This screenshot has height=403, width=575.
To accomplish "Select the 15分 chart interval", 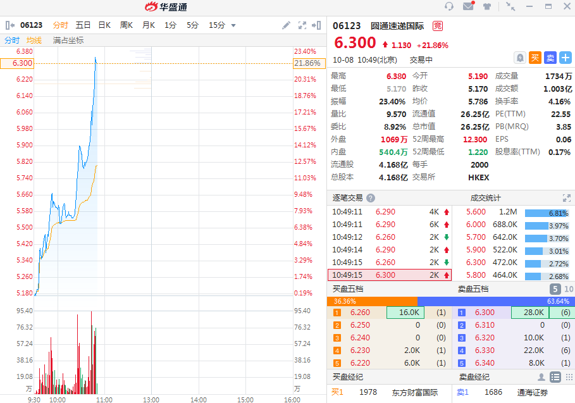I will pos(217,25).
